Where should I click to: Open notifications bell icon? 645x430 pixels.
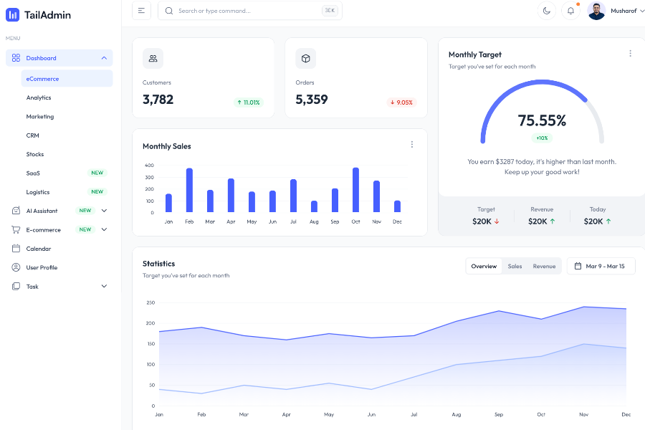tap(570, 11)
